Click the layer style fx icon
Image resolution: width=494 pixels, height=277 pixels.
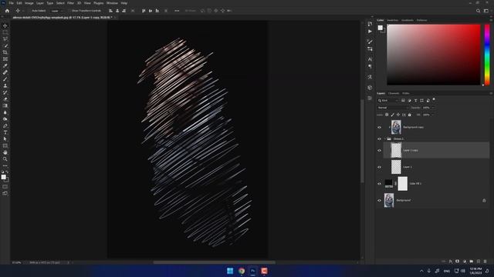(451, 262)
